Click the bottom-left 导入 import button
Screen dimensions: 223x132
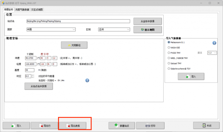point(16,125)
